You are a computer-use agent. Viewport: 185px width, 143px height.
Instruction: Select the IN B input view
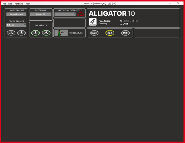[125, 33]
